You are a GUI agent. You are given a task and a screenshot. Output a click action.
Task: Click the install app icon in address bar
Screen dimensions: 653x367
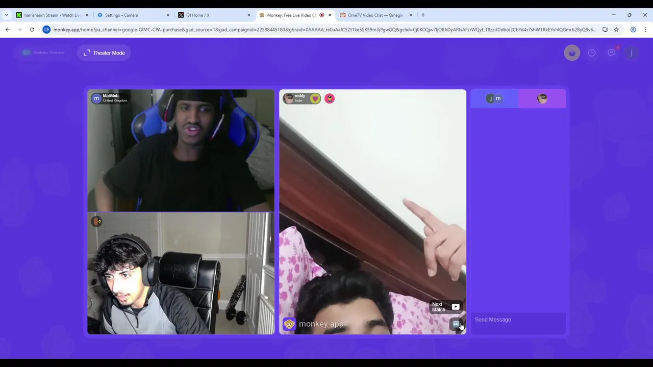tap(605, 30)
